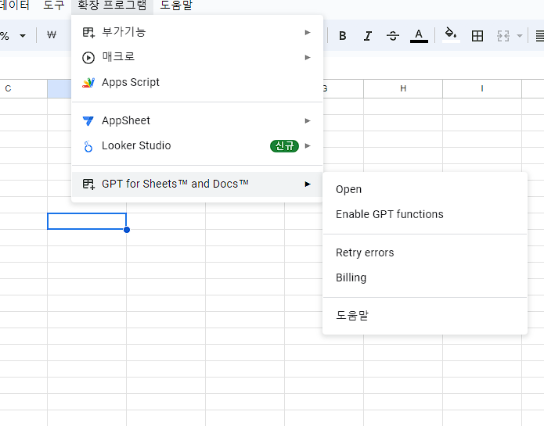Select column I header

[x=482, y=88]
